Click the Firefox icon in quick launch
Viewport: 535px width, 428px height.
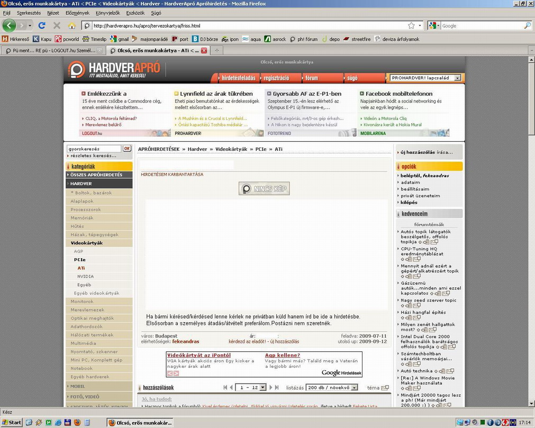coord(77,423)
